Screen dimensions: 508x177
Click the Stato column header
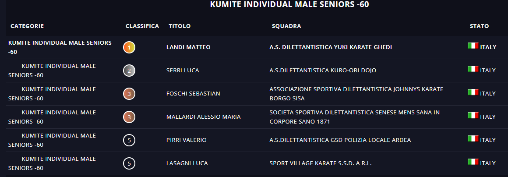click(479, 26)
